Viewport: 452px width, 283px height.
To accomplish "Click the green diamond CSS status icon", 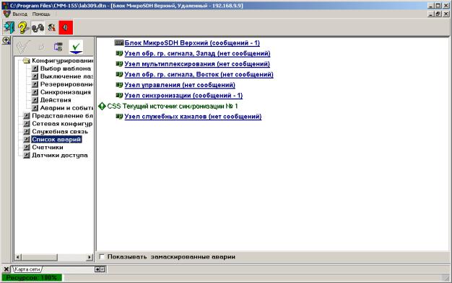I will click(x=102, y=106).
